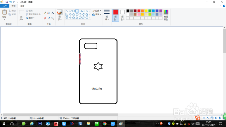This screenshot has width=226, height=127.
Task: Choose the six-point star shape
Action: pyautogui.click(x=77, y=18)
